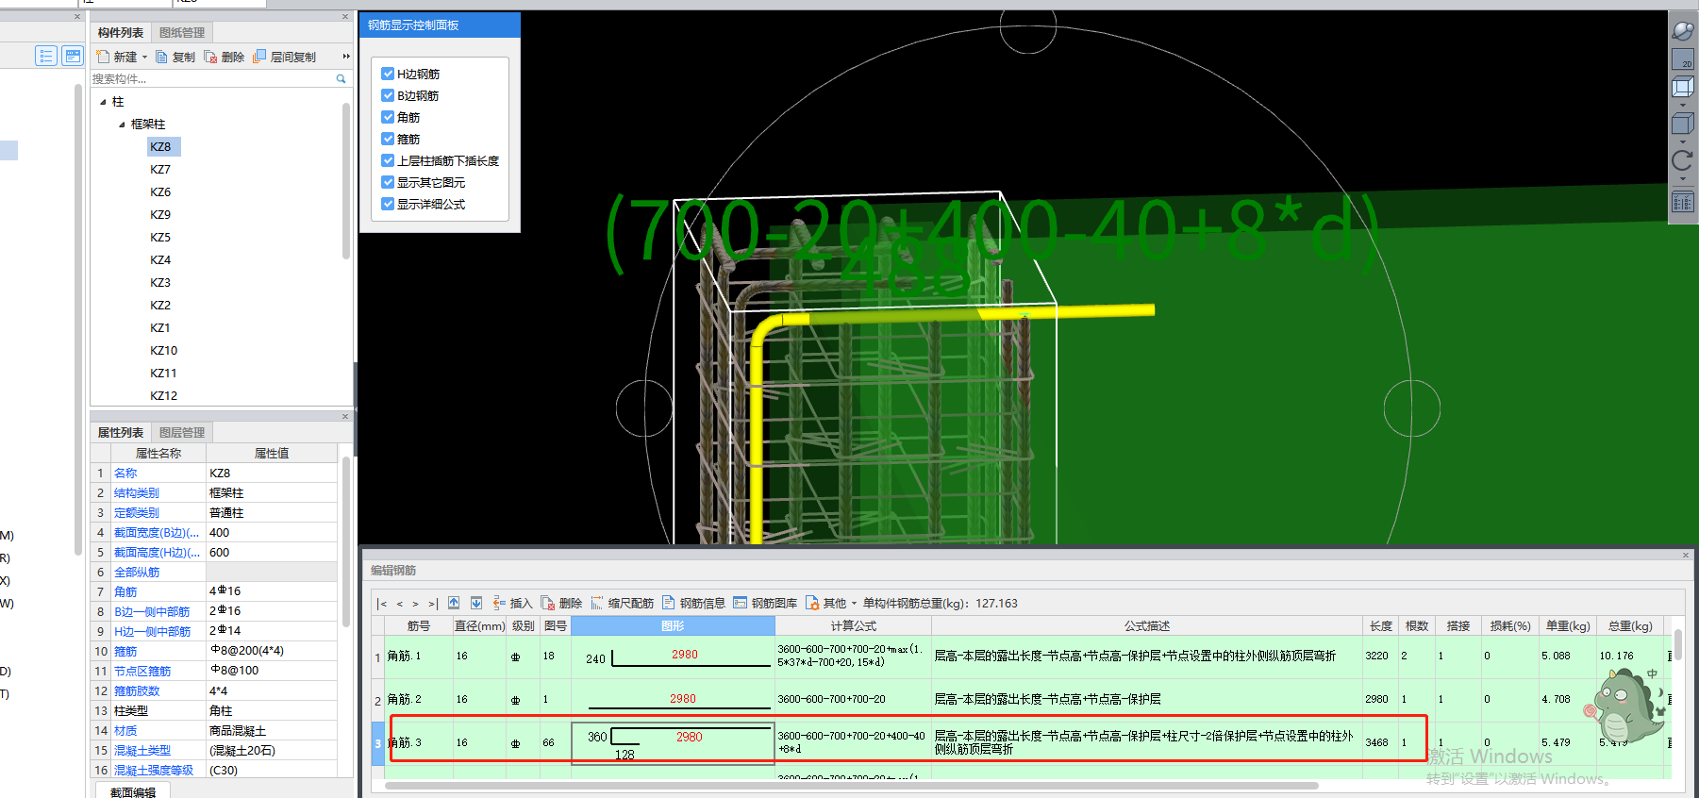Click the 计算公式 column header
The image size is (1699, 798).
point(853,626)
